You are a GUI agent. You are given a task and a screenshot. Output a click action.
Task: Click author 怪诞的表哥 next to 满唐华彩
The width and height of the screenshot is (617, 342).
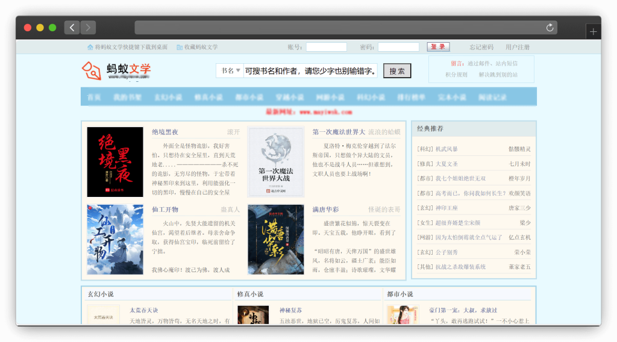pos(384,210)
